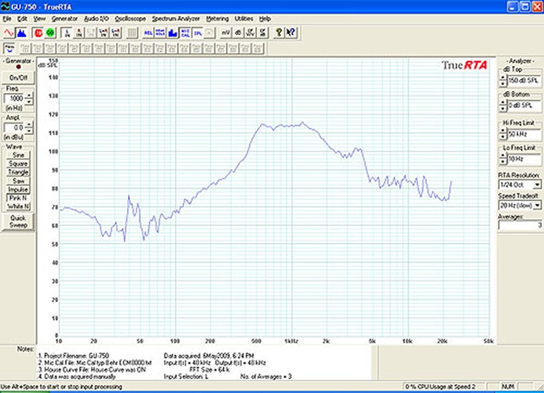Toggle the SPL toolbar icon
Viewport: 544px width, 393px height.
(197, 33)
